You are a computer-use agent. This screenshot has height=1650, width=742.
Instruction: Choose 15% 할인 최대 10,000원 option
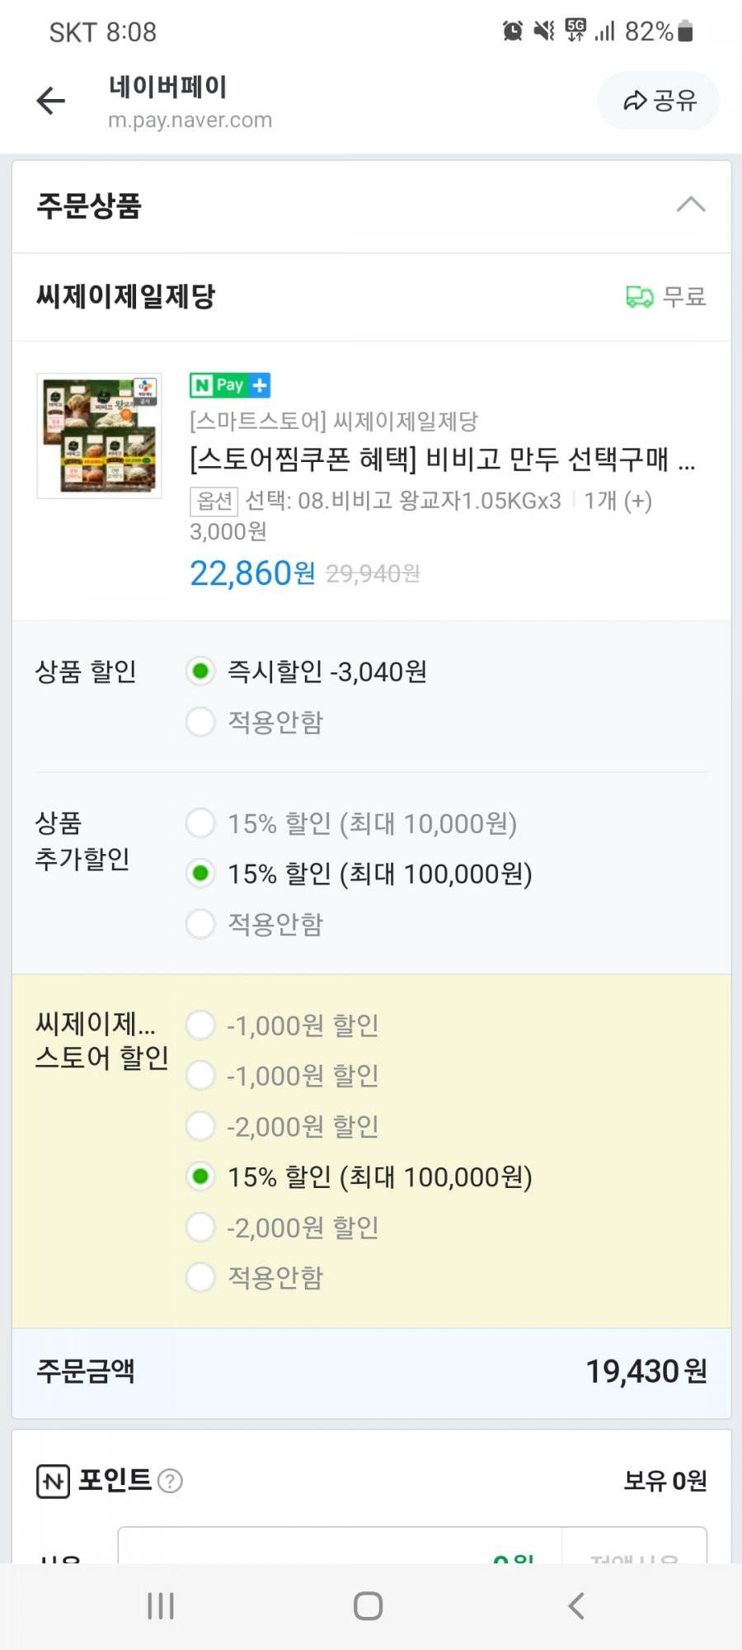(x=200, y=823)
